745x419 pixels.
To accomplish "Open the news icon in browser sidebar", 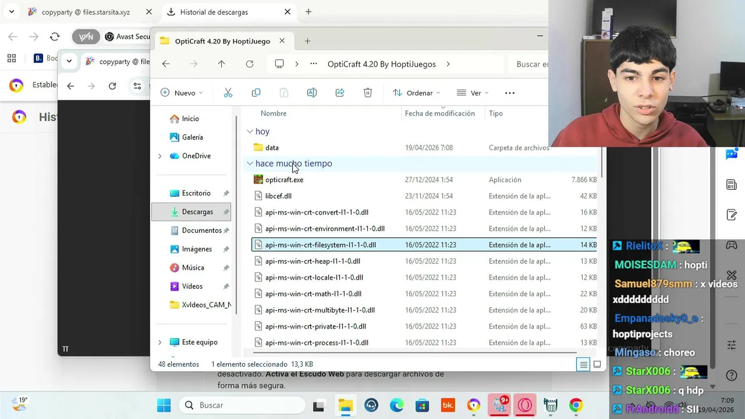I will tap(732, 185).
